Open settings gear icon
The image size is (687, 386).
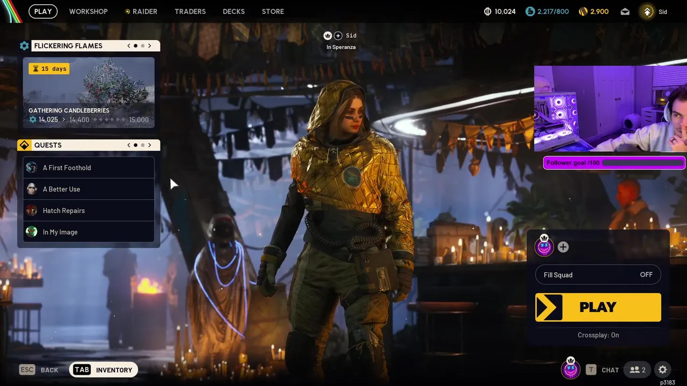[x=663, y=370]
